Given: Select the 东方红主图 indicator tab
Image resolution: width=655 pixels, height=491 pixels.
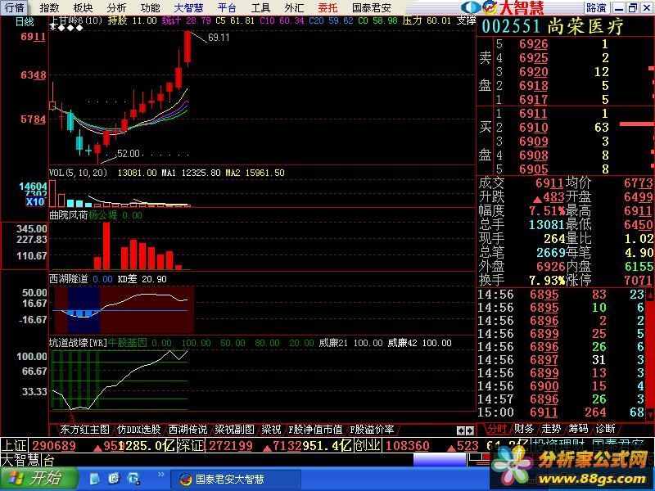Looking at the screenshot, I should tap(84, 429).
